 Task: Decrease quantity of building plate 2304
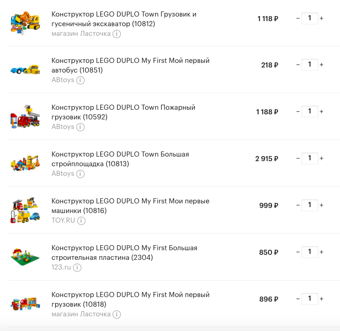click(x=298, y=252)
